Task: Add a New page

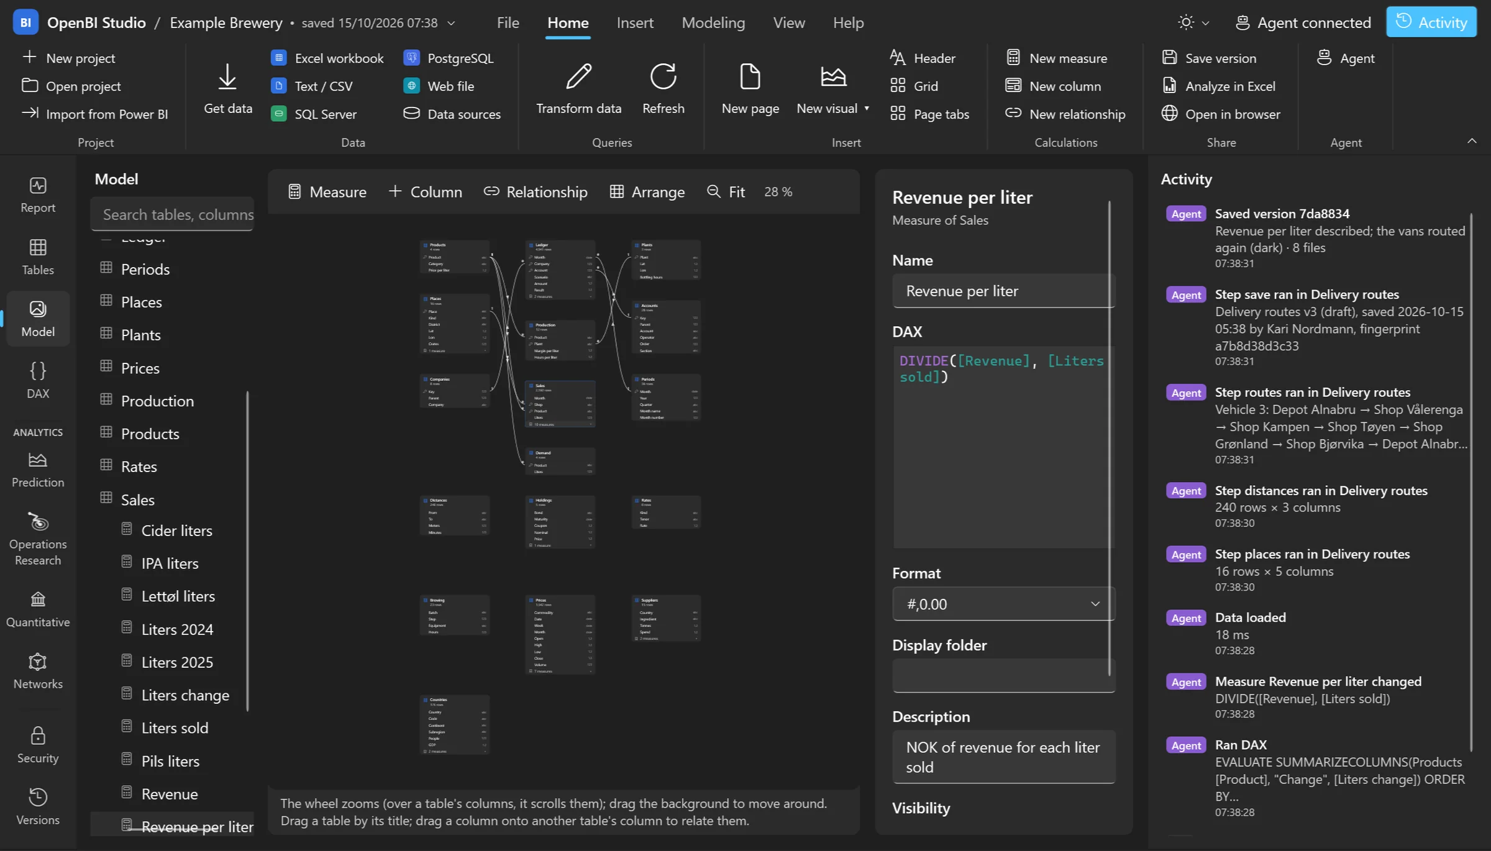Action: pos(750,89)
